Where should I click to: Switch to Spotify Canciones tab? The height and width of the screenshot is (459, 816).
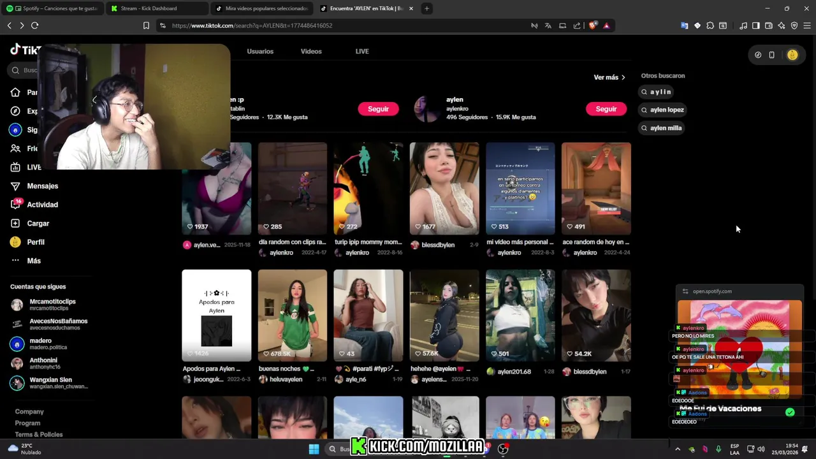point(52,8)
